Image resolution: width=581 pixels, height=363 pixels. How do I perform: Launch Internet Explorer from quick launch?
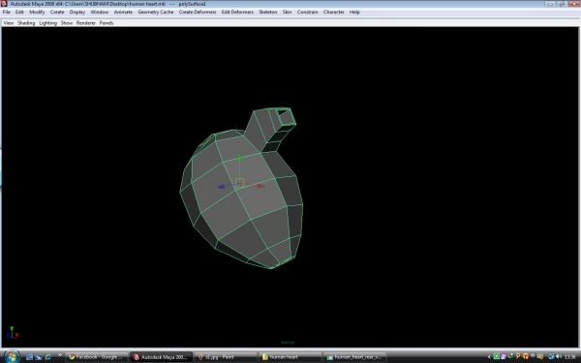(x=47, y=357)
